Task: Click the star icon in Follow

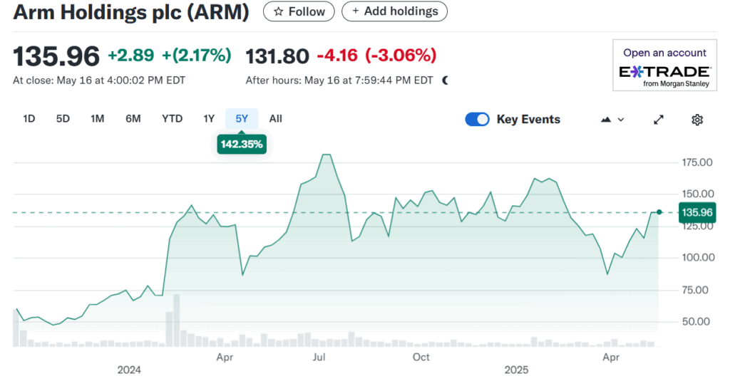Action: 279,11
